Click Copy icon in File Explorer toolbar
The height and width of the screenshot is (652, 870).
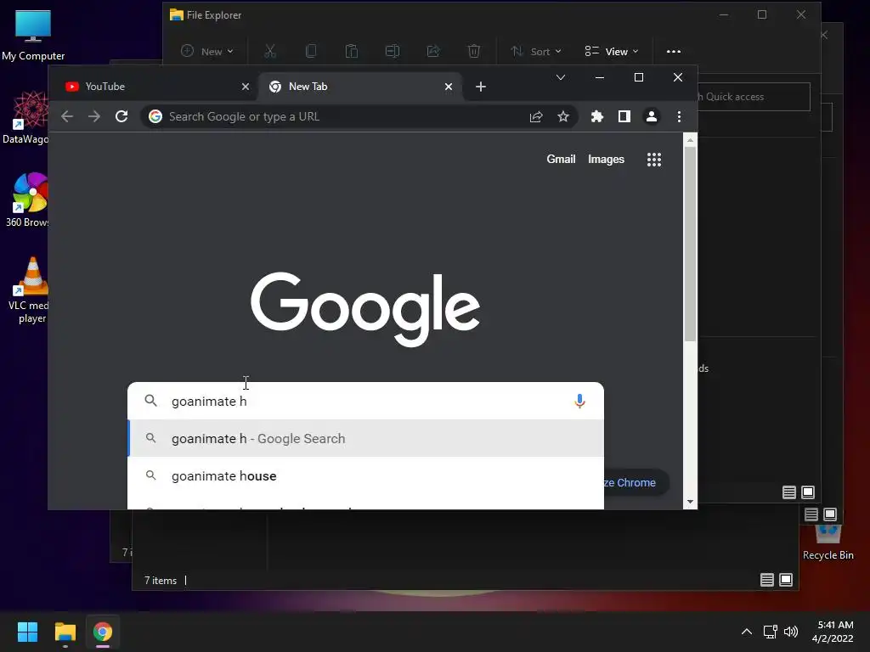311,51
